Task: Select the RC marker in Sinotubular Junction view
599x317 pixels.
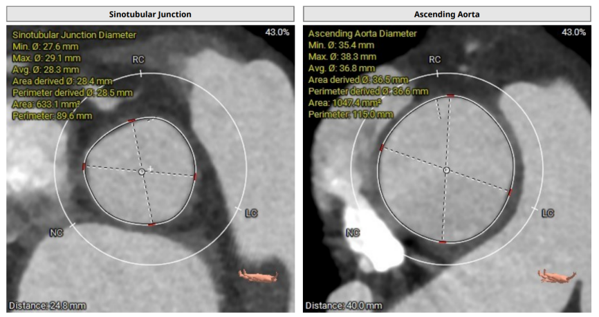Action: [x=138, y=60]
